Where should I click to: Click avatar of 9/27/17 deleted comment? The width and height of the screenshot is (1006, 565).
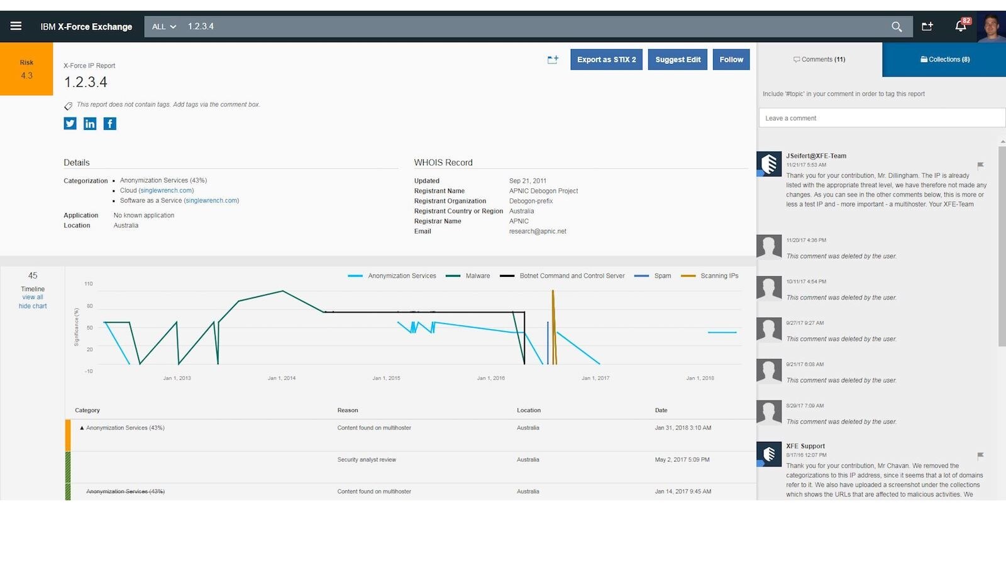[x=768, y=330]
